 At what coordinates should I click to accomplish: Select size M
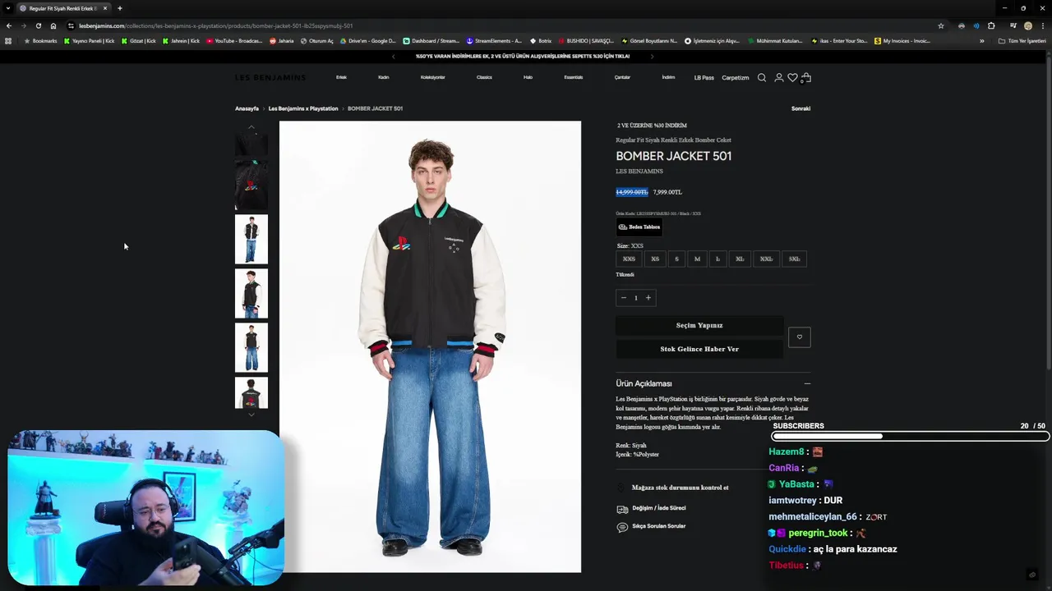(x=697, y=259)
